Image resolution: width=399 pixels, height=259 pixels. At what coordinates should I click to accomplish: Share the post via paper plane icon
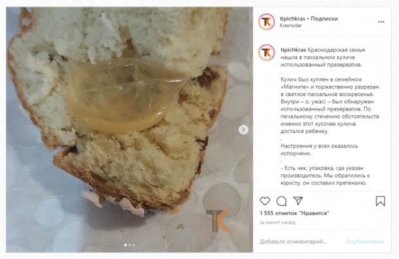(298, 201)
